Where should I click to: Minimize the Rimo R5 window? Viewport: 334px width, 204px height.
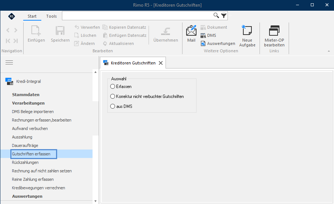coord(298,5)
